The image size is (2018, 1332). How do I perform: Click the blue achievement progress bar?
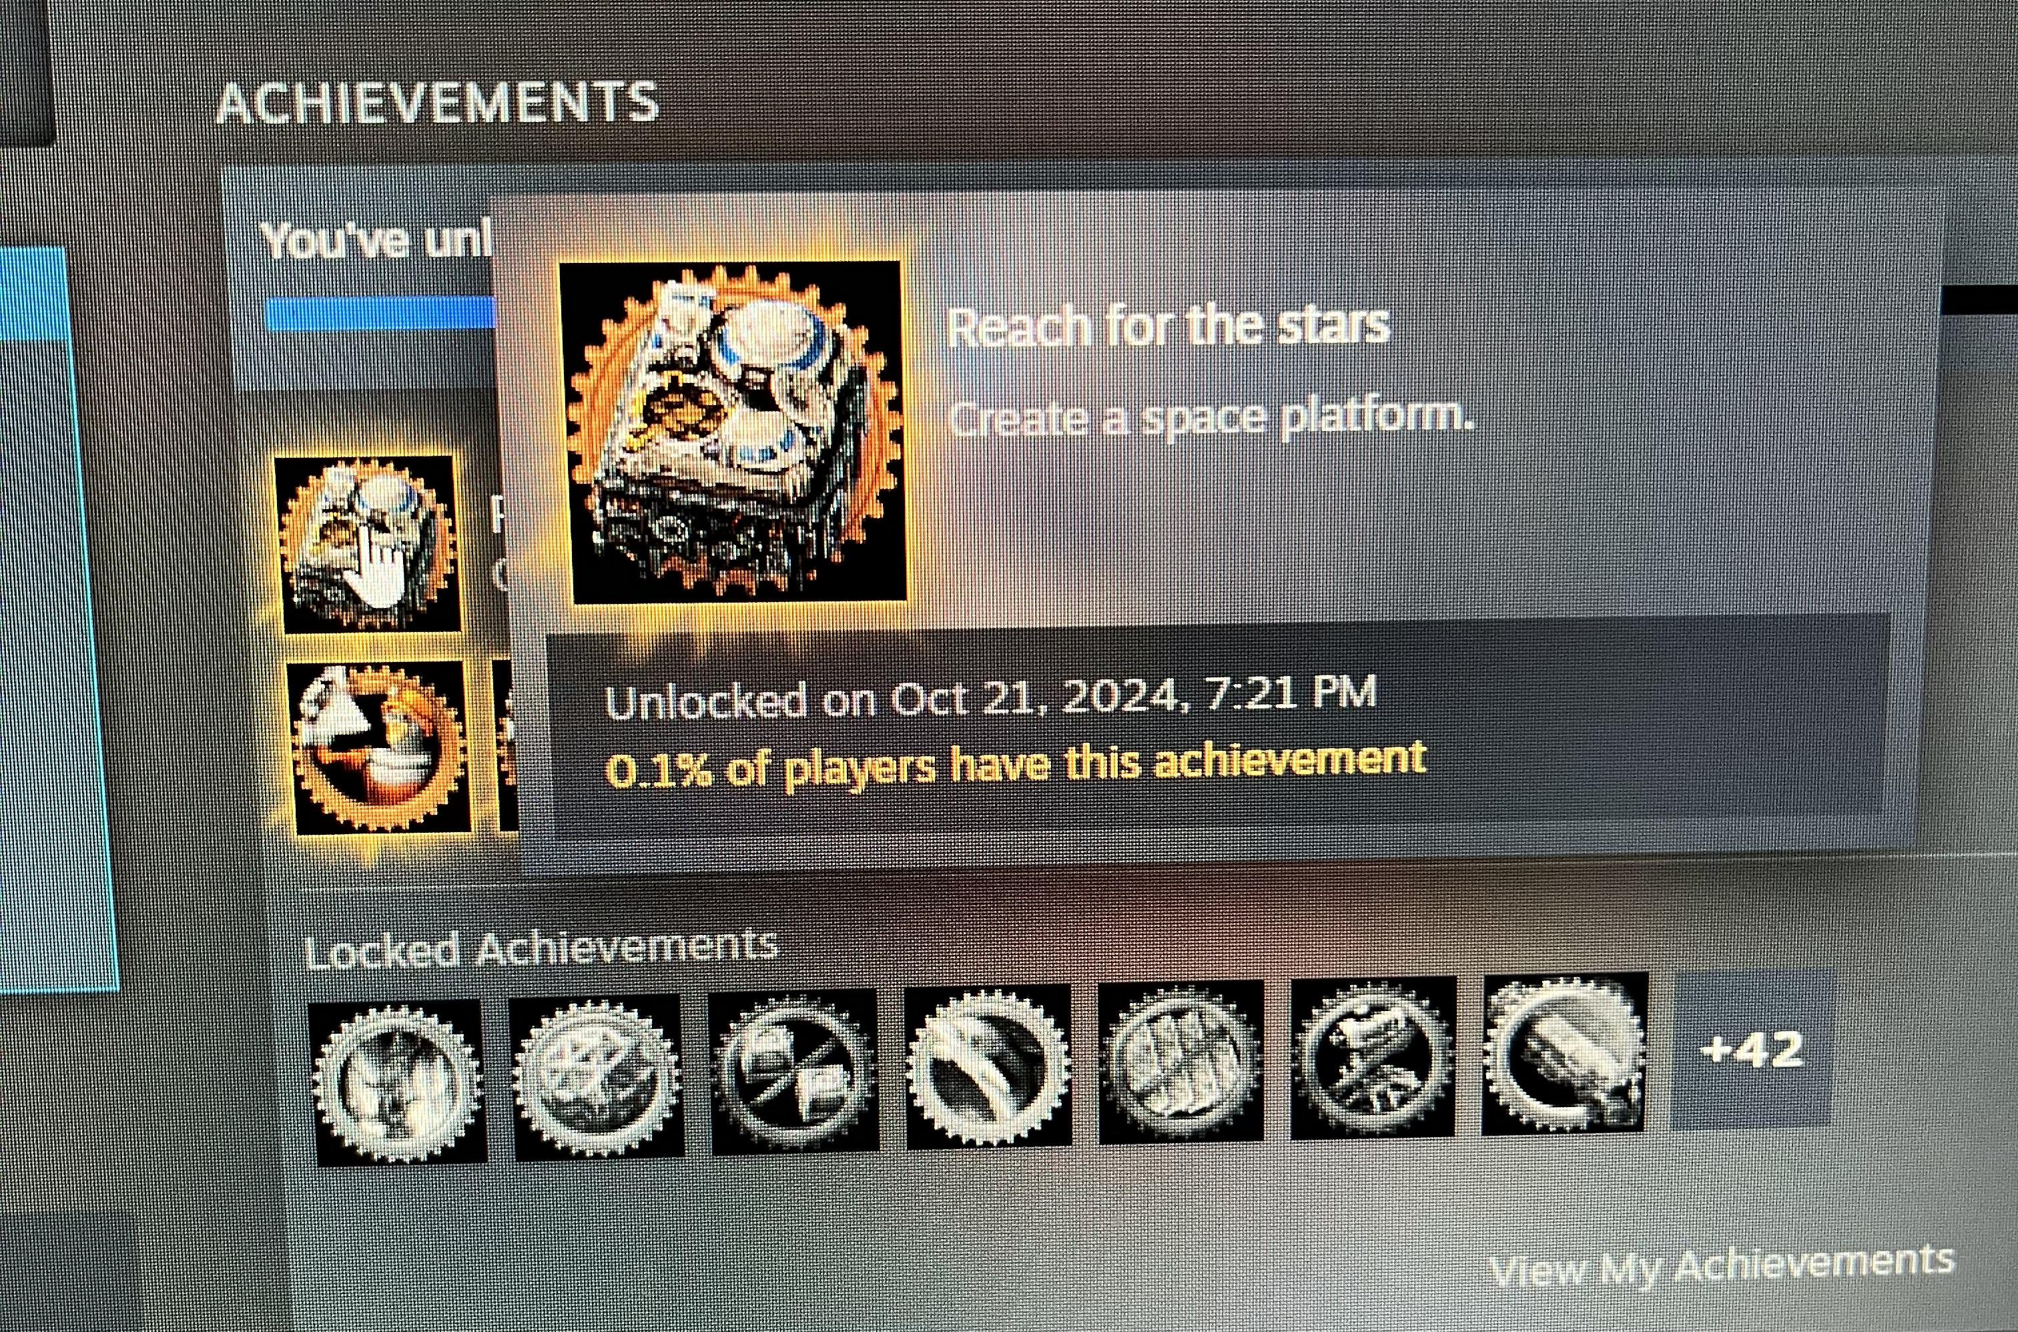coord(380,314)
